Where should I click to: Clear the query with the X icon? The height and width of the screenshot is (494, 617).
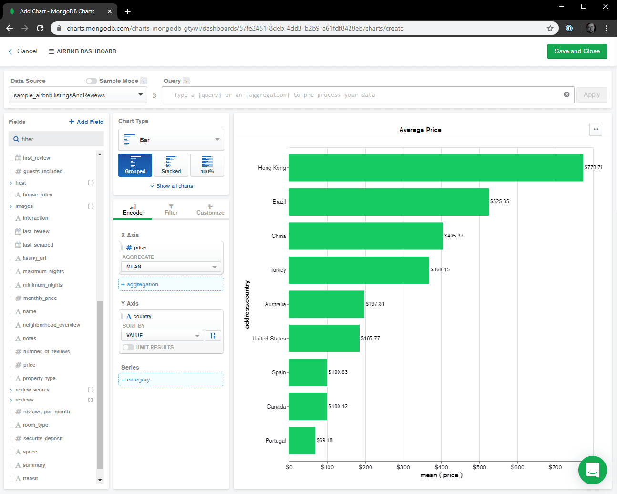tap(566, 94)
